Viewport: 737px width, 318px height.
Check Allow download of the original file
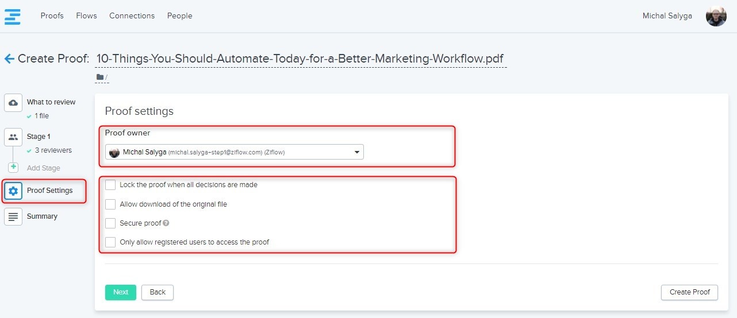110,204
